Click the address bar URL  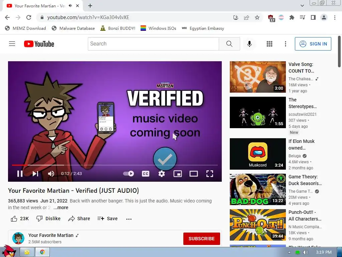click(x=88, y=17)
